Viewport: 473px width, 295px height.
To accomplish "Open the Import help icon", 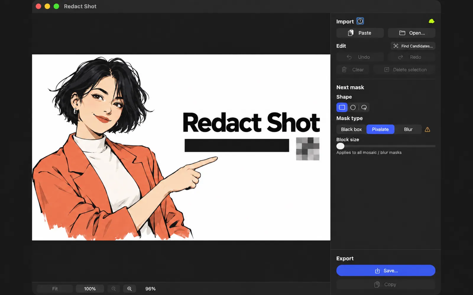I will point(360,21).
